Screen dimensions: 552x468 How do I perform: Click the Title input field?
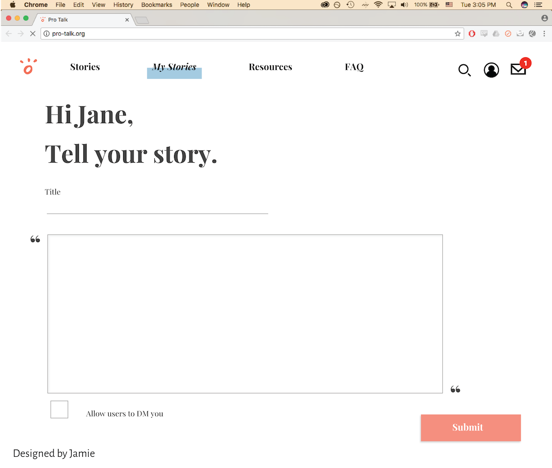point(157,206)
